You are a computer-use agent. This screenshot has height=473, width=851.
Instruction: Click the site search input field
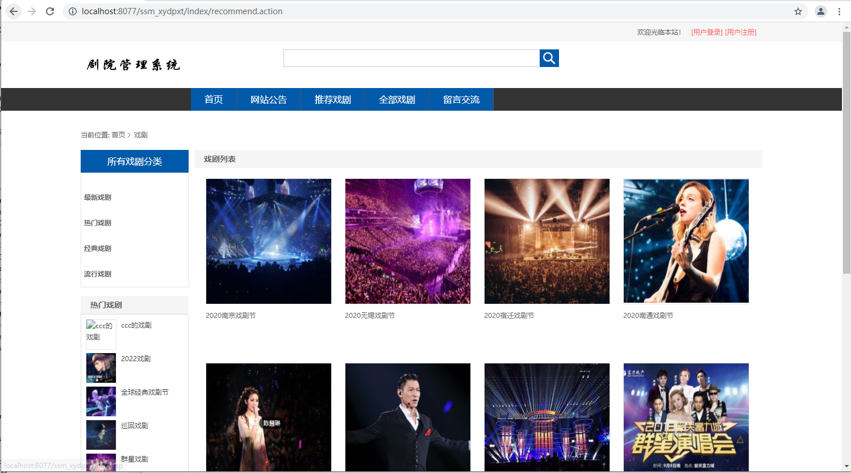coord(411,58)
